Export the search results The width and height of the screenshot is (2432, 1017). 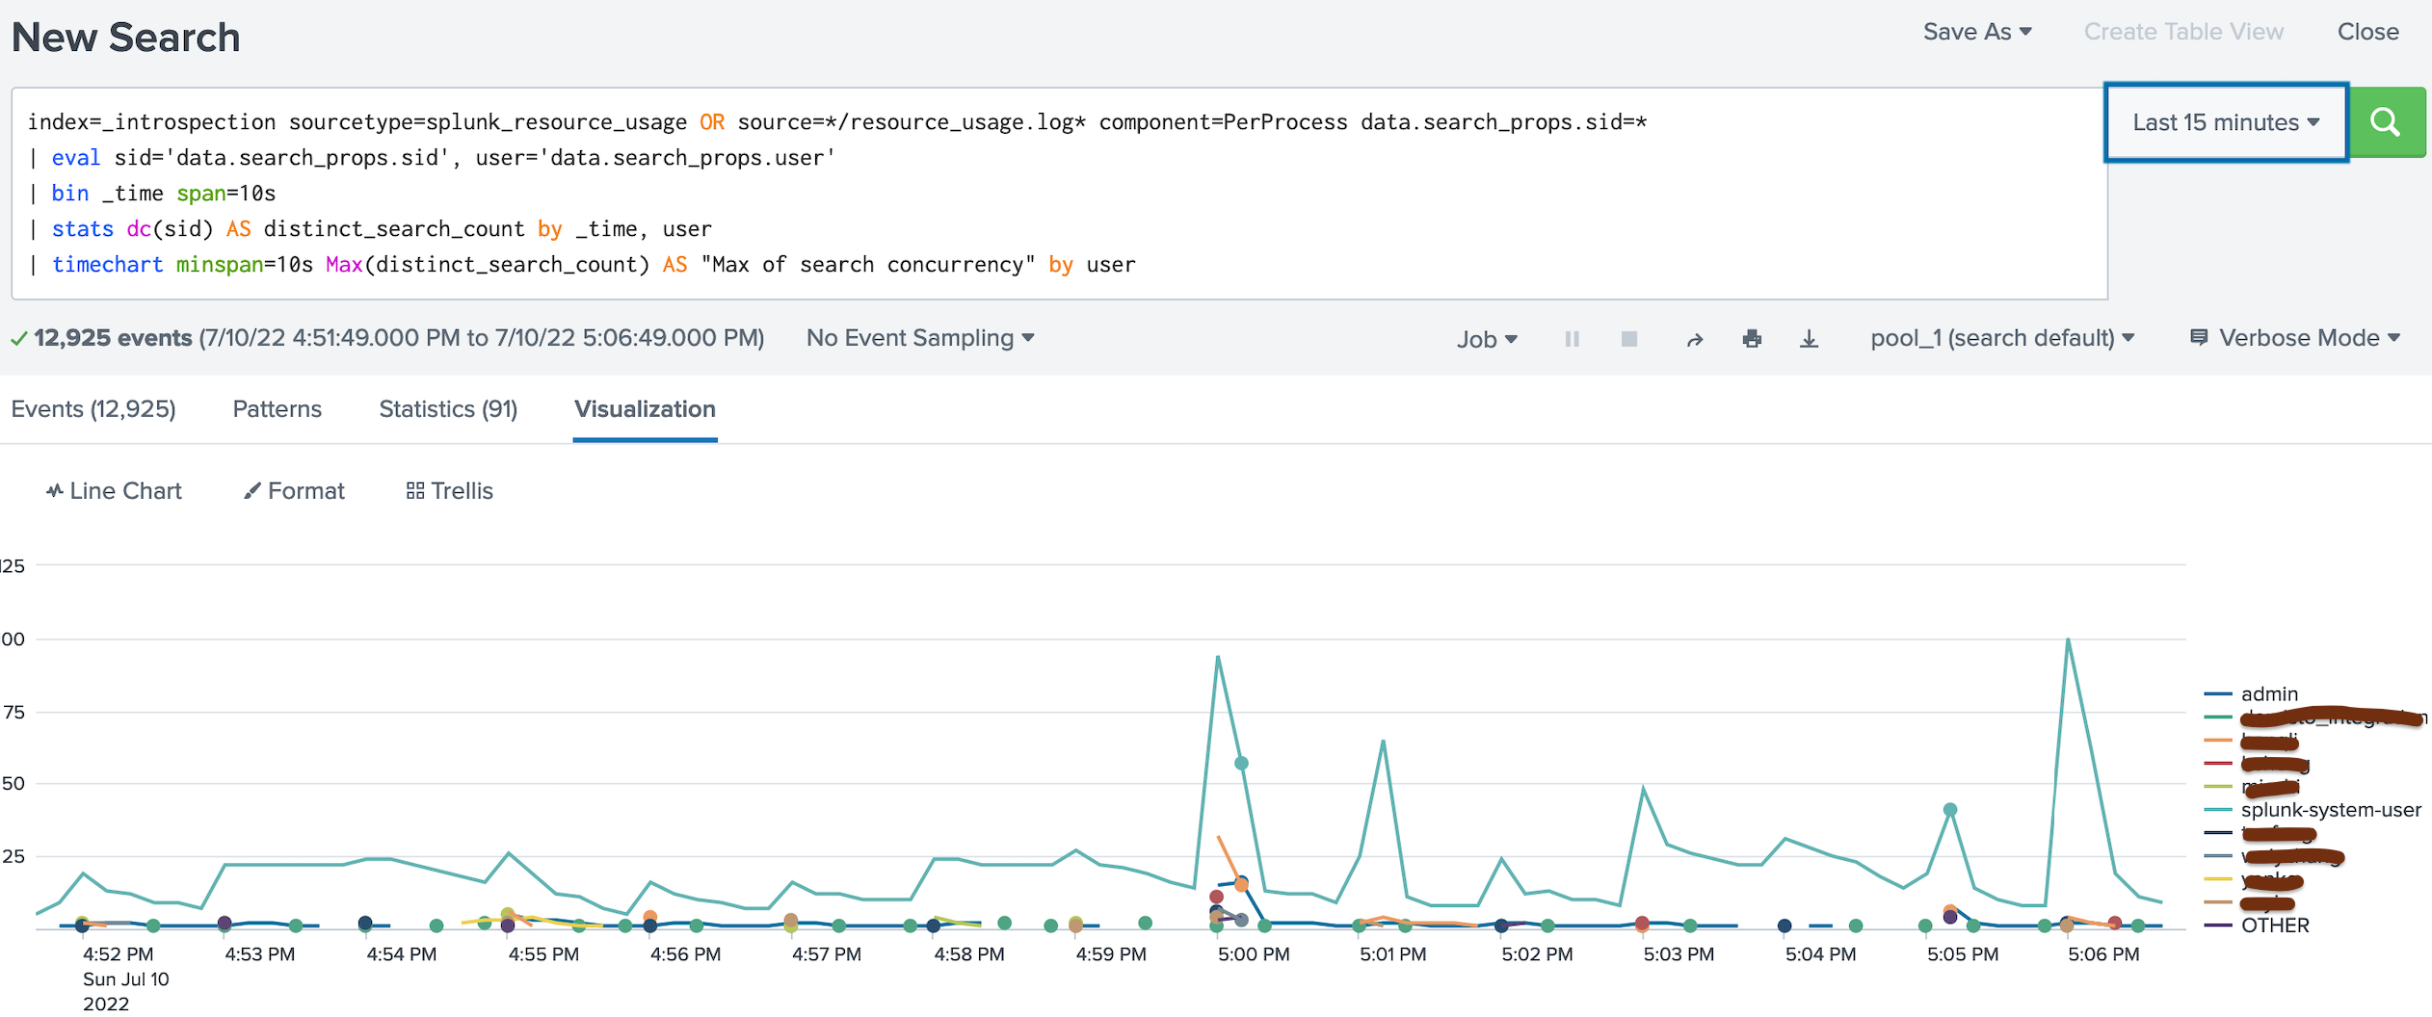coord(1810,338)
